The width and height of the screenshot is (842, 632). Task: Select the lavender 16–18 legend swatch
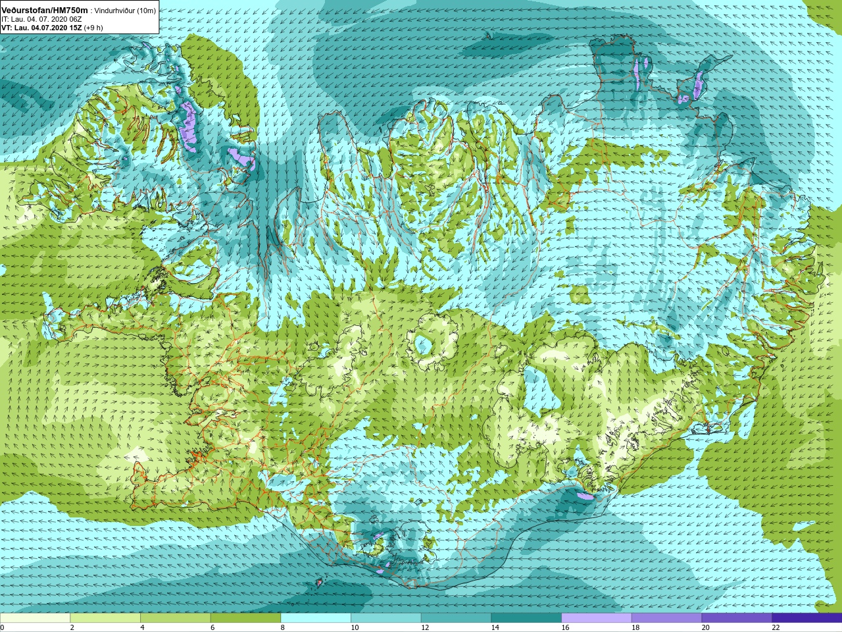[597, 618]
